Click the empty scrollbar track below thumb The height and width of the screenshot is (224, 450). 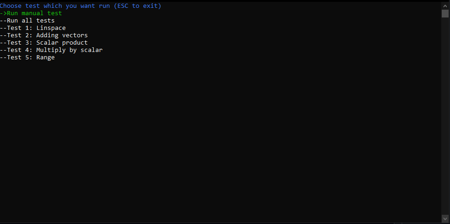[445, 115]
